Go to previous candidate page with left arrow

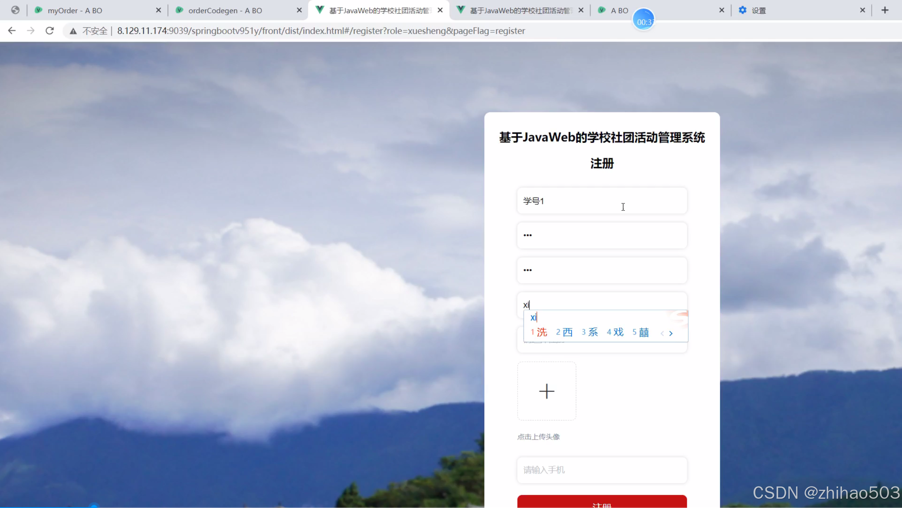tap(663, 333)
